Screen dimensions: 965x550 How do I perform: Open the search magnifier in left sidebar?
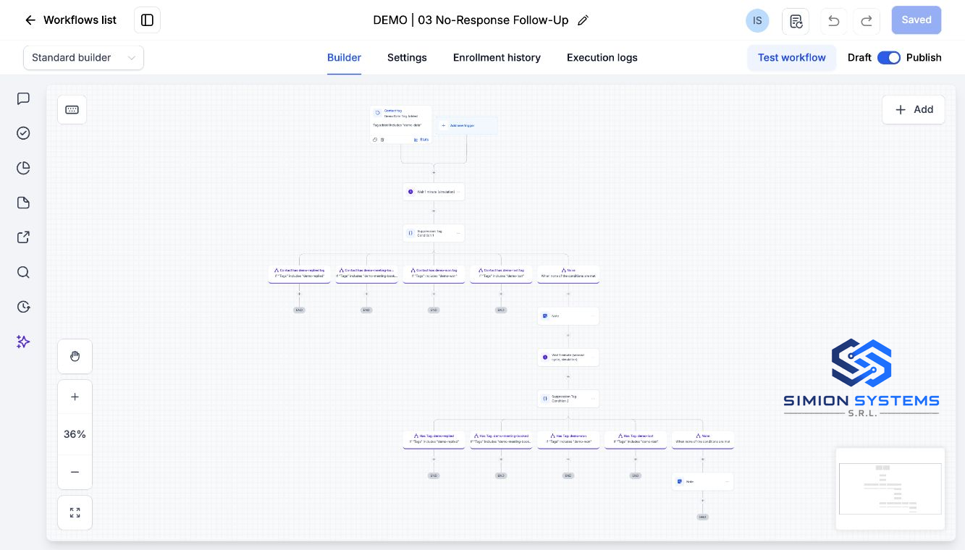pos(23,272)
